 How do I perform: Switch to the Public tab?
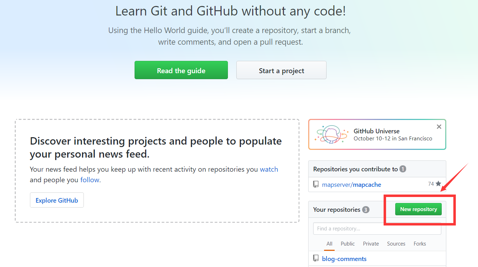click(348, 243)
